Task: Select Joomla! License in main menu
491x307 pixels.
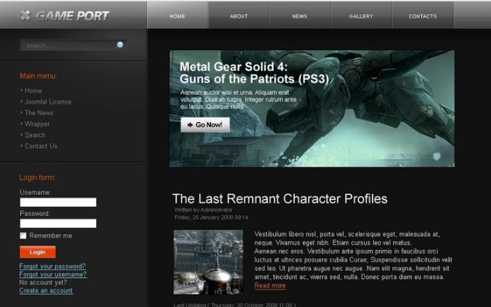Action: coord(48,102)
